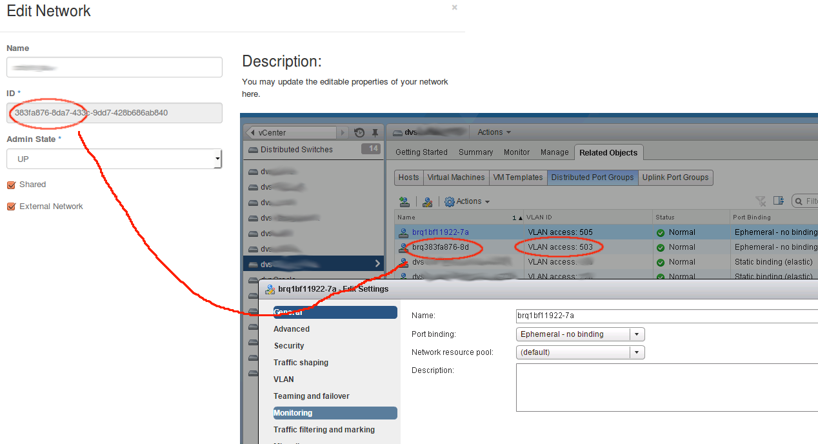Click the export list icon
This screenshot has height=444, width=818.
(x=778, y=201)
